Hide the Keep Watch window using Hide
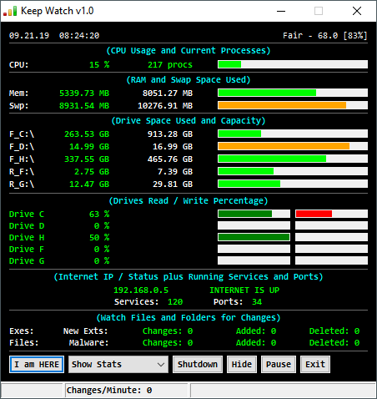377x399 pixels. (242, 364)
